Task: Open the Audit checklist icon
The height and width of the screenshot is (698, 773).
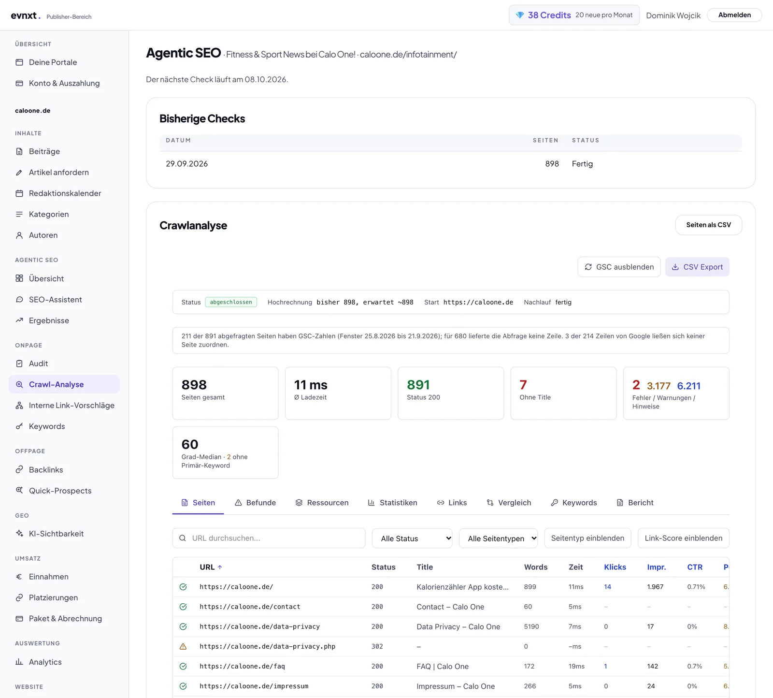Action: click(x=19, y=364)
